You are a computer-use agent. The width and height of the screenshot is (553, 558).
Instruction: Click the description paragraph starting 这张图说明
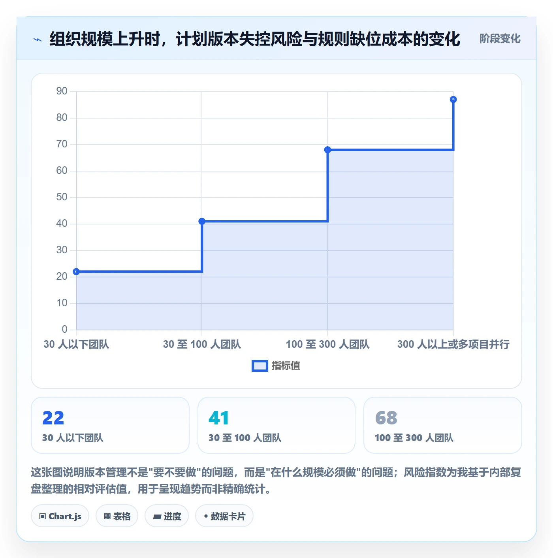[276, 481]
